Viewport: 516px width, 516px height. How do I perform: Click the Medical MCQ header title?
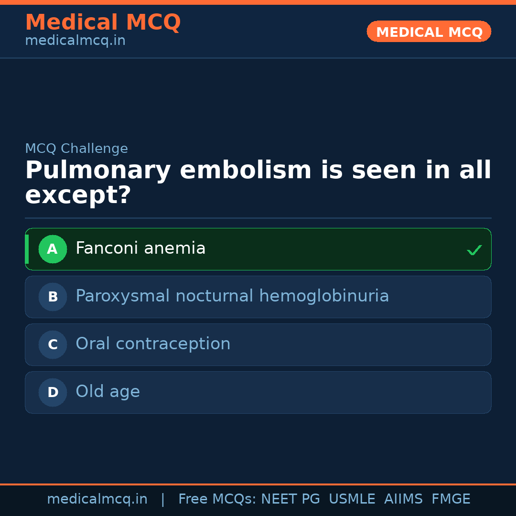tap(103, 22)
